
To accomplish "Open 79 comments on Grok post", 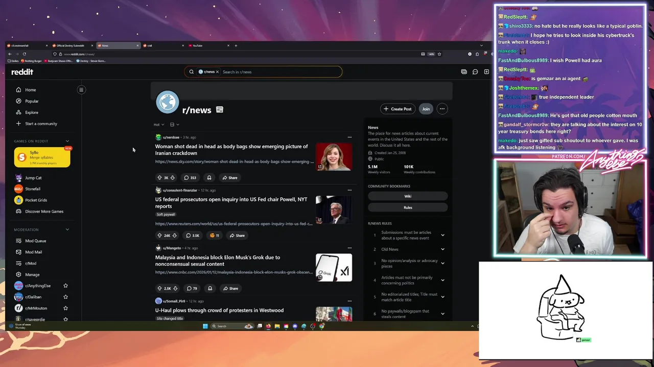I will point(192,289).
